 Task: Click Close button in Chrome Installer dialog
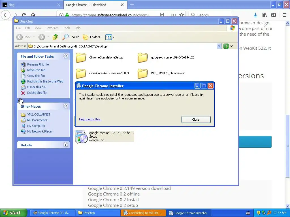click(x=196, y=120)
